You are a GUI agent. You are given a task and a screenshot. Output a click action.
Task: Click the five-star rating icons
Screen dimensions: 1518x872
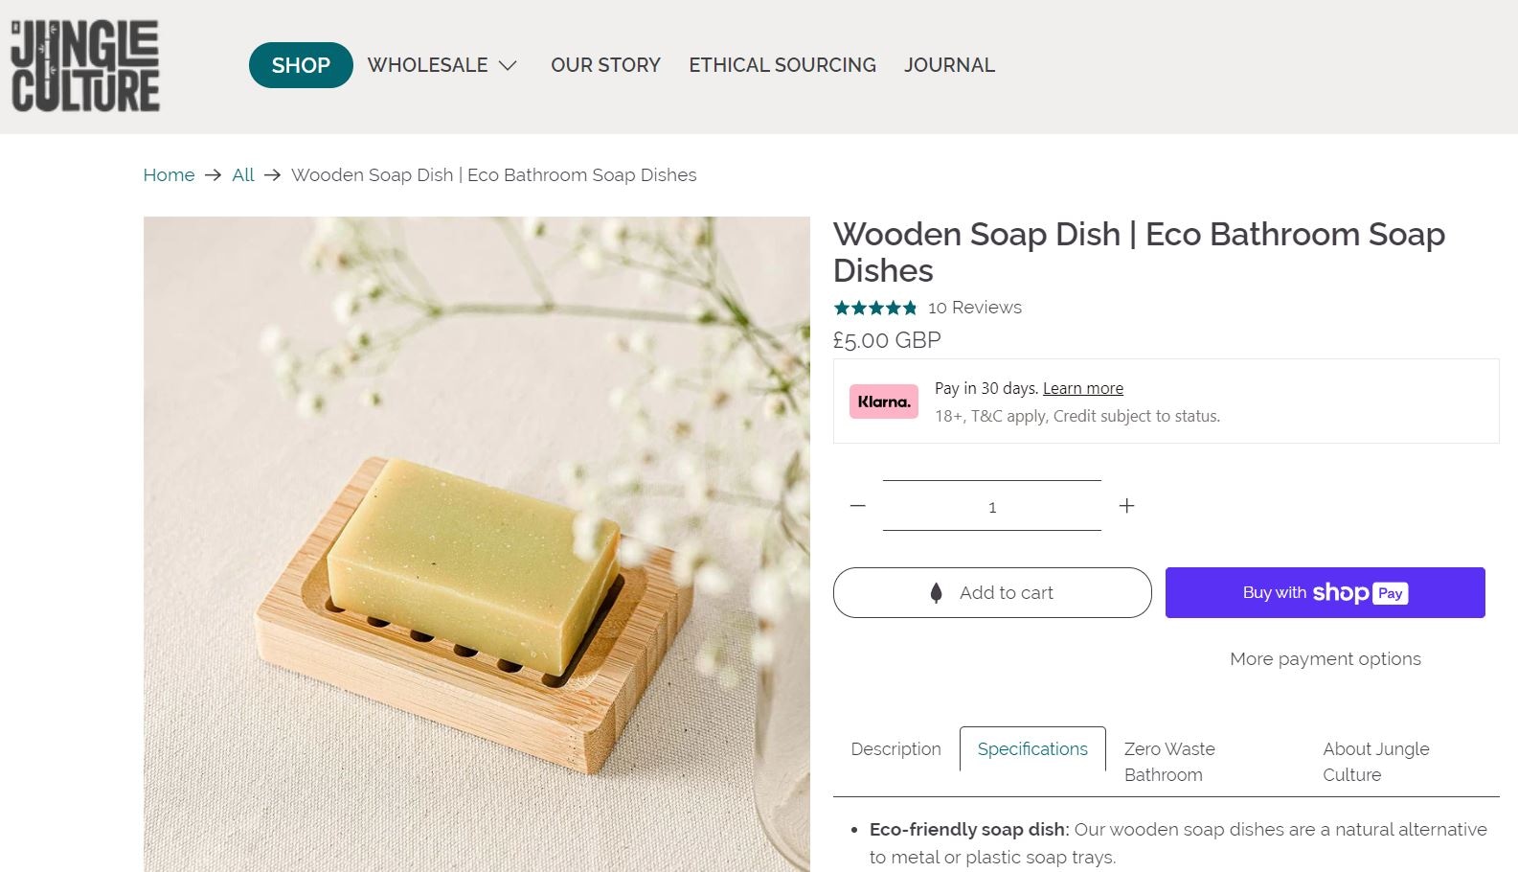(874, 308)
